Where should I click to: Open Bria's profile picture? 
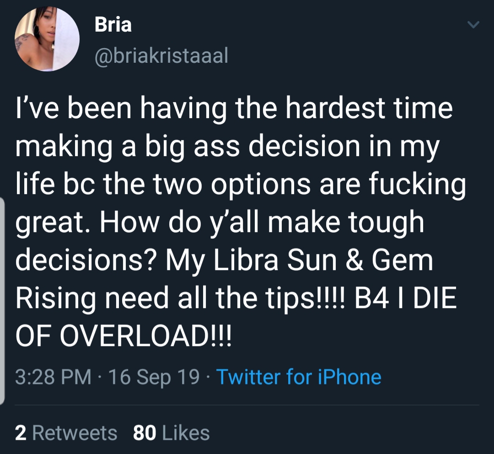pyautogui.click(x=47, y=39)
